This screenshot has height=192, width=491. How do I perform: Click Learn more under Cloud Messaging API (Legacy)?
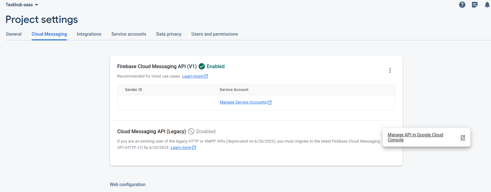181,148
